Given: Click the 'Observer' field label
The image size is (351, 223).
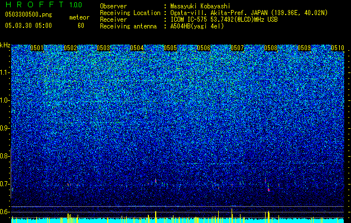Looking at the screenshot, I should (x=113, y=6).
